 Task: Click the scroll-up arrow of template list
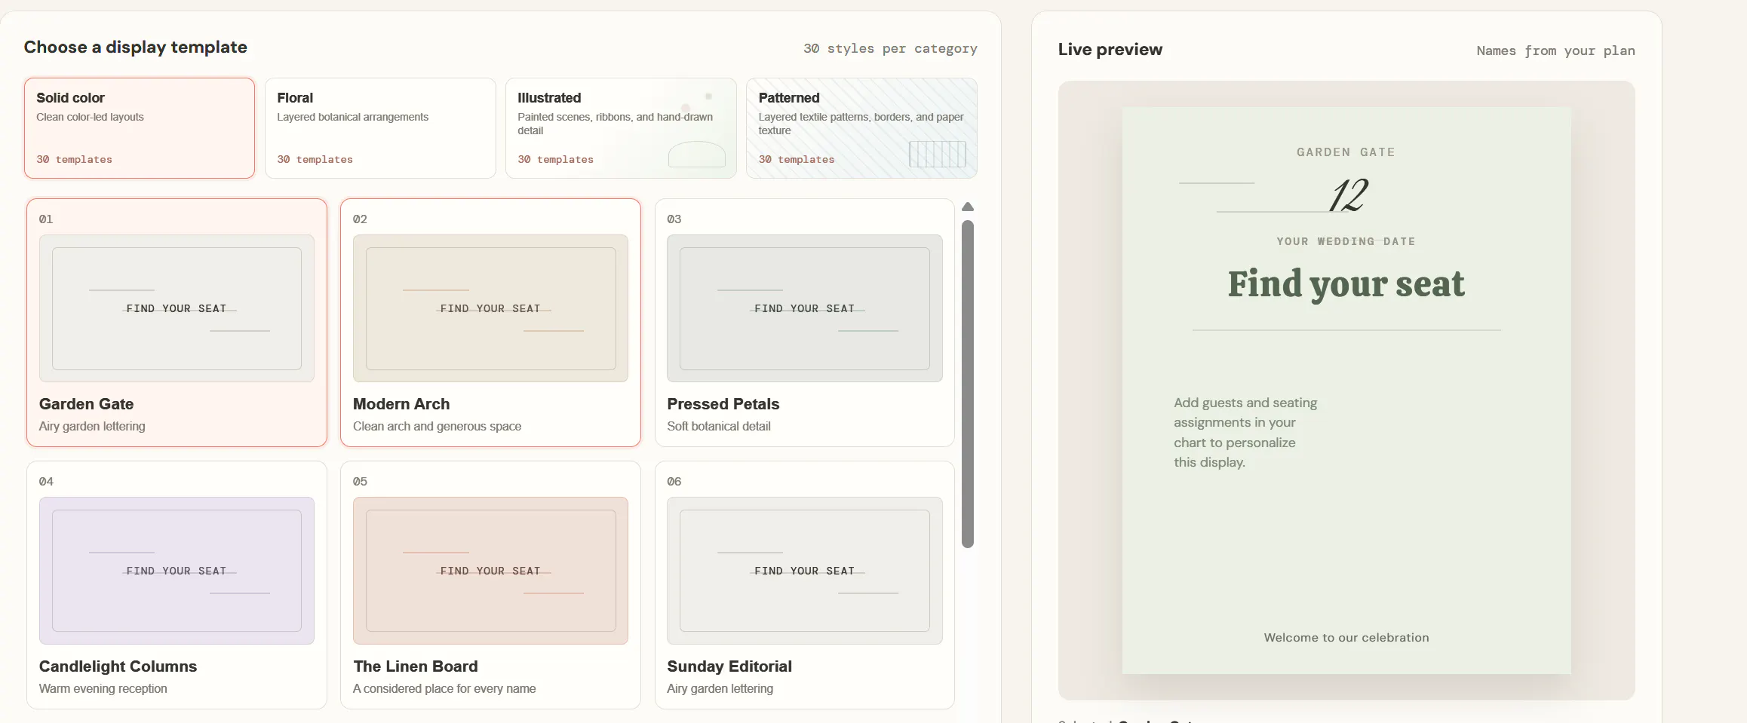968,207
